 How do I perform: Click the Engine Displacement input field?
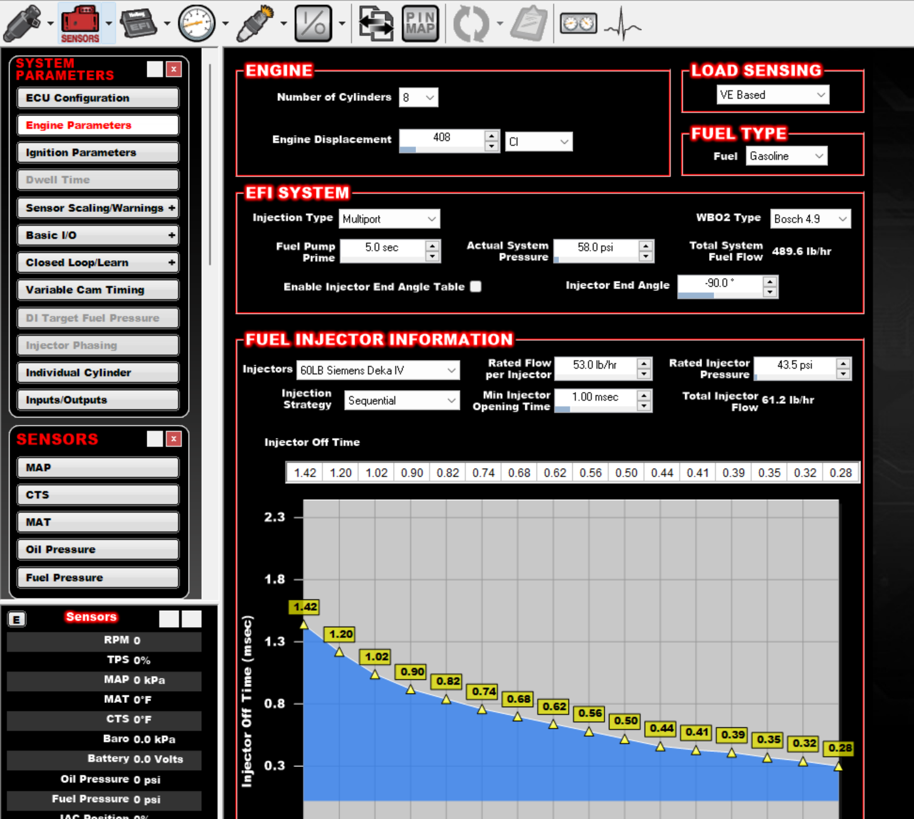coord(441,137)
